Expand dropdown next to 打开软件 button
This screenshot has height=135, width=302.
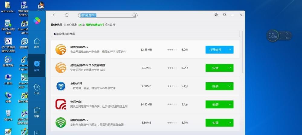click(230, 50)
